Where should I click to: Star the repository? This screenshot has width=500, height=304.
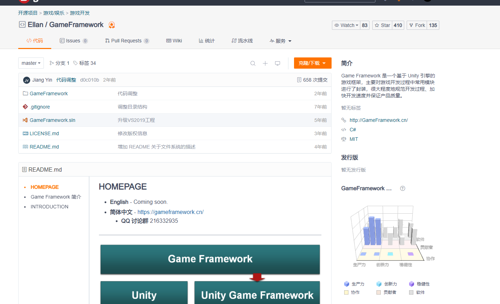[x=382, y=25]
